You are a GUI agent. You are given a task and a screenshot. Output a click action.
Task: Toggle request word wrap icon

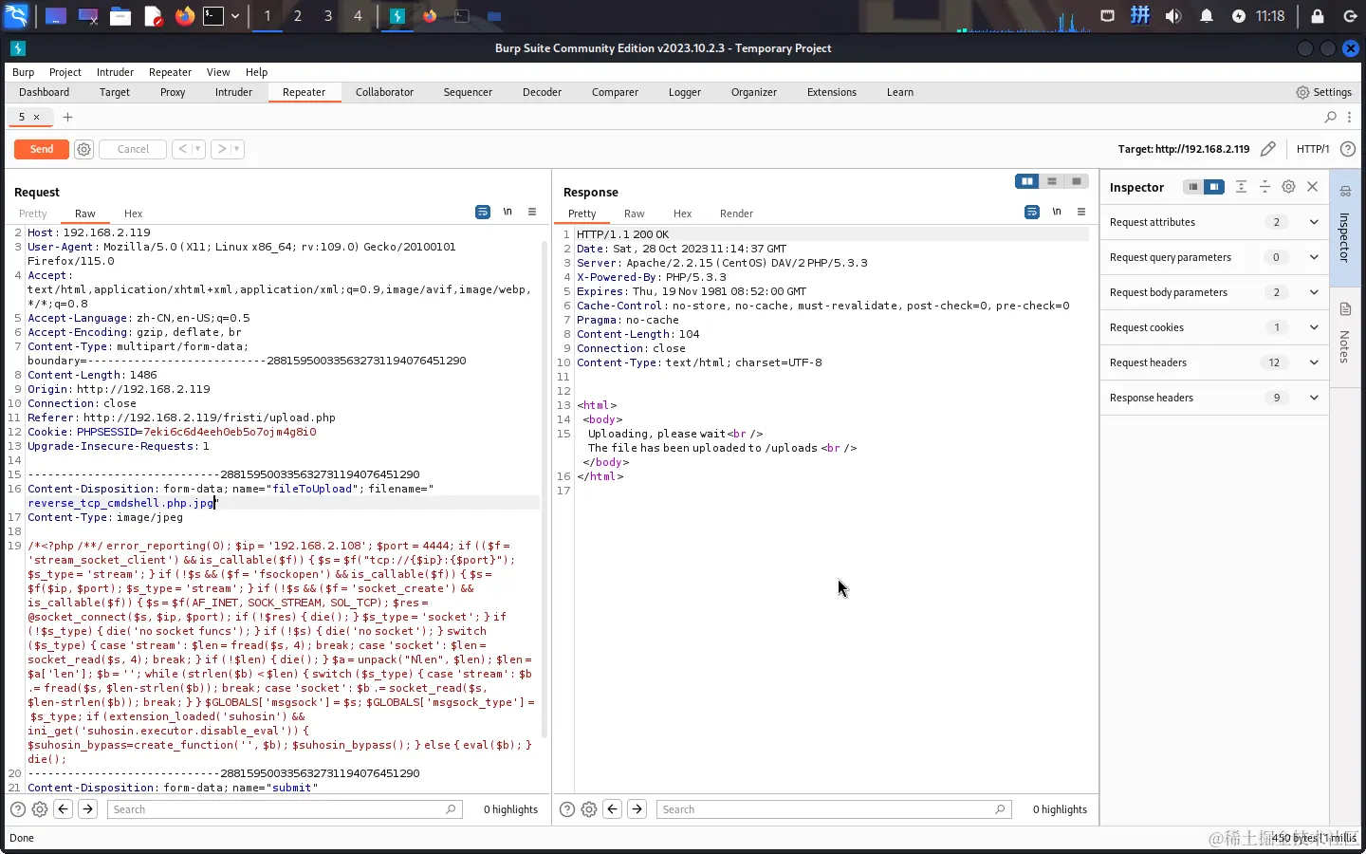pyautogui.click(x=483, y=212)
